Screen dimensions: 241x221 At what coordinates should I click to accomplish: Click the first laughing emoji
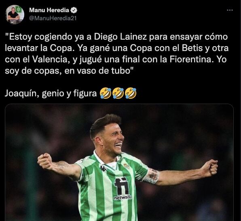coord(106,93)
